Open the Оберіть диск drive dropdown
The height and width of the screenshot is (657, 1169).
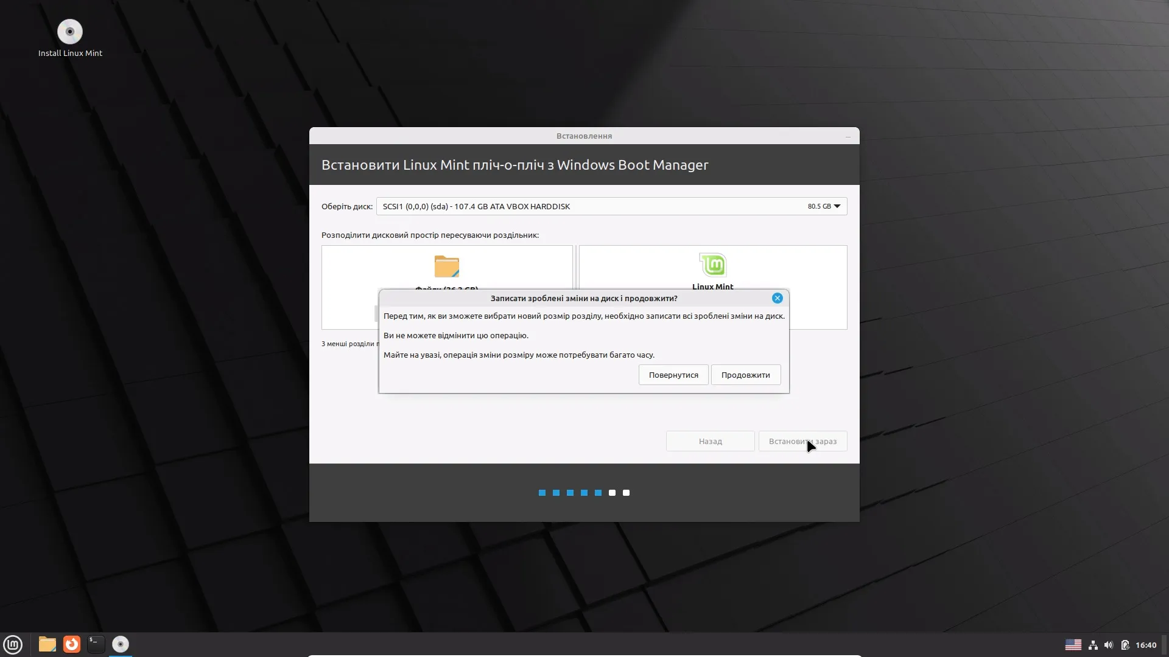(x=611, y=206)
